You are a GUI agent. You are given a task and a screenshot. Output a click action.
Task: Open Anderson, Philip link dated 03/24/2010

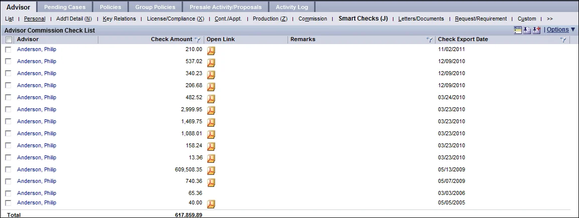pyautogui.click(x=37, y=97)
